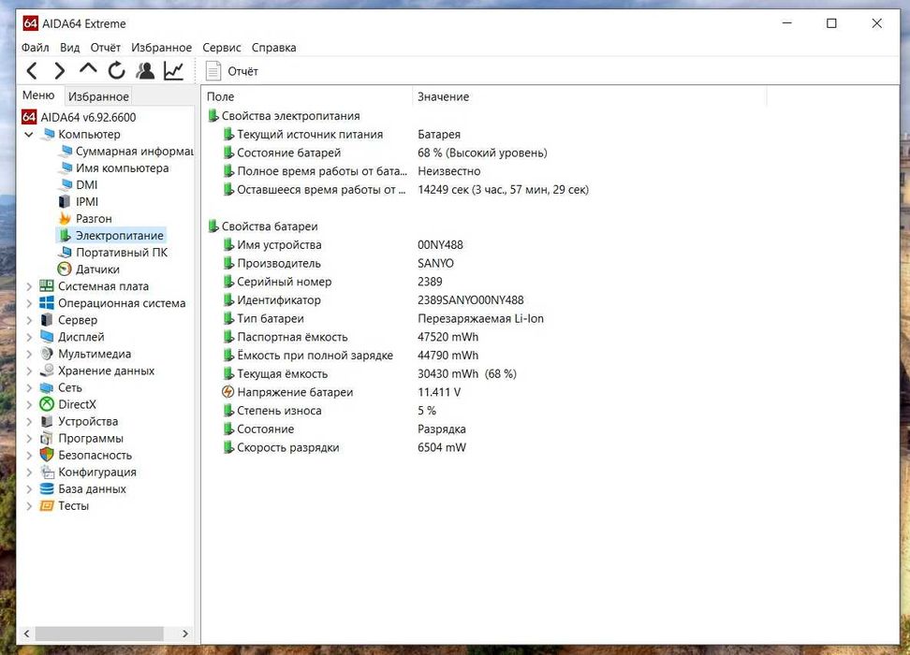Collapse the Компьютер tree branch
This screenshot has height=655, width=910.
(x=28, y=135)
